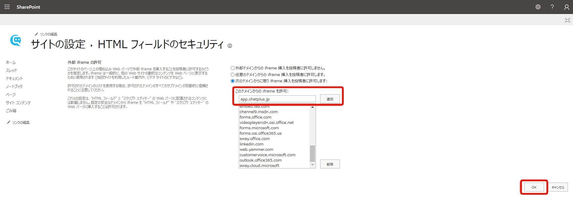Screen dimensions: 573x199
Task: Click the domain list scrollbar down arrow
Action: point(313,165)
